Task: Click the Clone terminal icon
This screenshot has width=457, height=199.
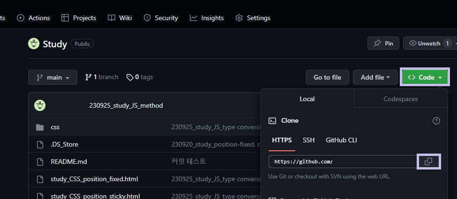Action: click(272, 121)
